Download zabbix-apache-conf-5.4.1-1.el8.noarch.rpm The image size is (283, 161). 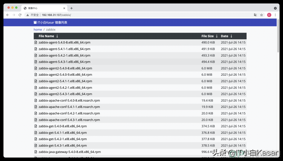[x=69, y=107]
